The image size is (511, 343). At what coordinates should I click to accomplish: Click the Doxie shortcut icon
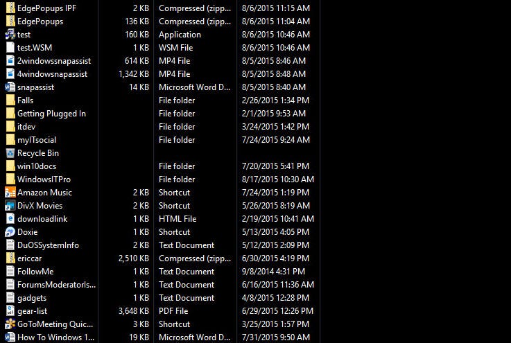pos(10,232)
